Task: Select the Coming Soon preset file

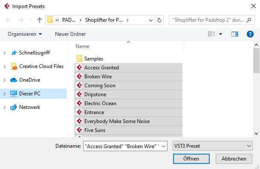Action: pyautogui.click(x=128, y=86)
